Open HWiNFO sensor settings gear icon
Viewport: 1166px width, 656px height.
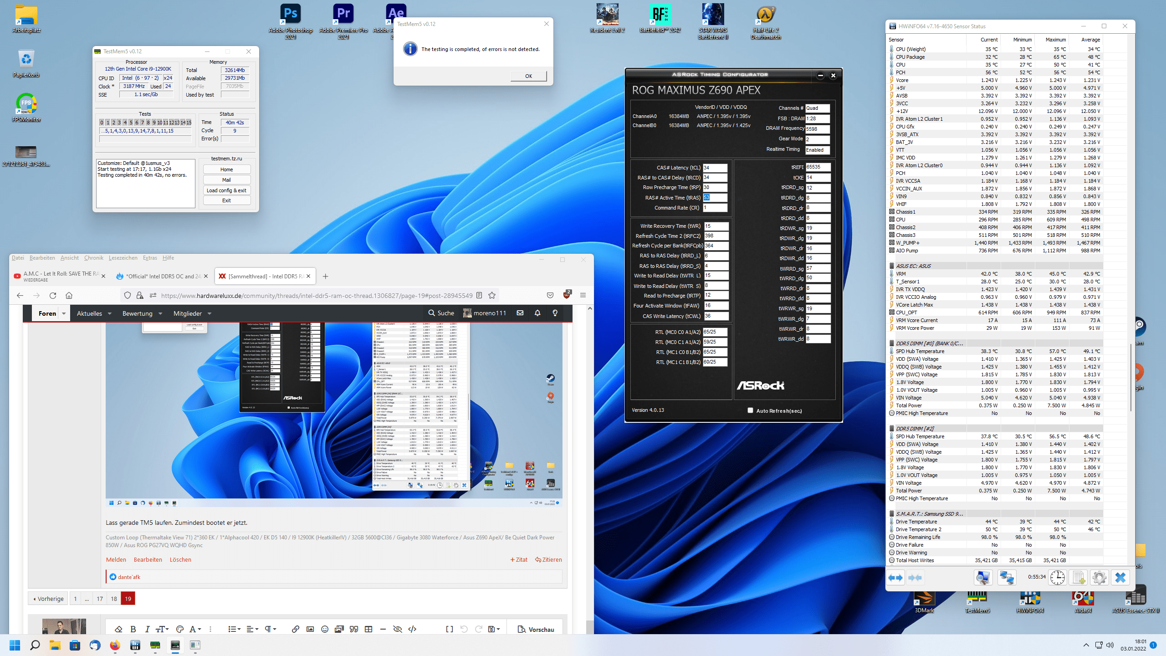(1099, 578)
